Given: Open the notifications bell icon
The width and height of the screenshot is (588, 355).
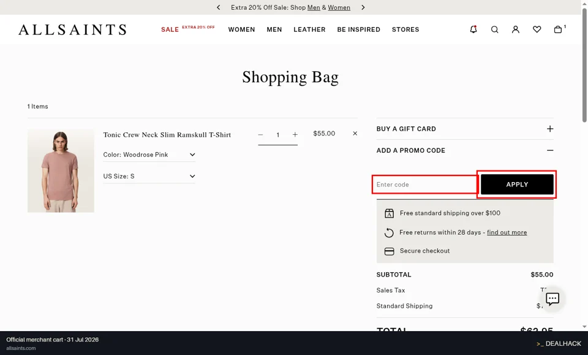Looking at the screenshot, I should (x=473, y=29).
